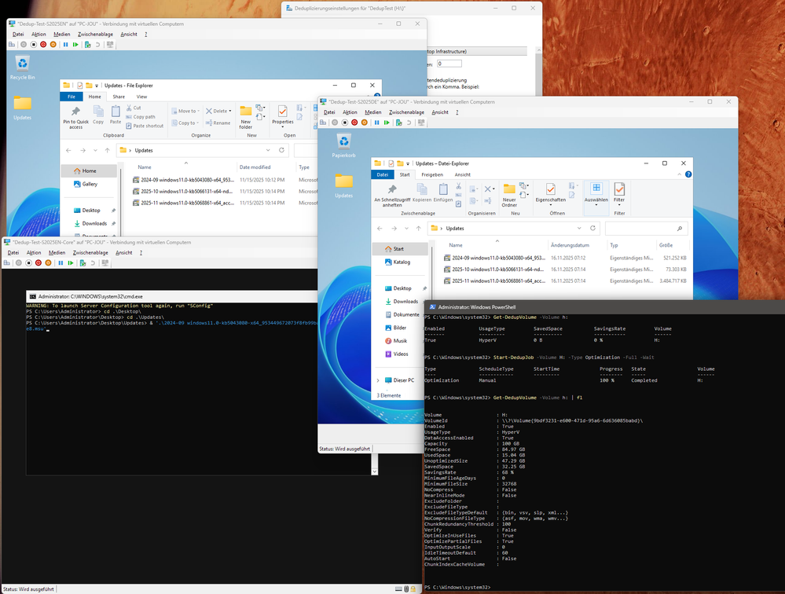Select Papierkorb icon on S2025DE desktop
The height and width of the screenshot is (594, 785).
tap(344, 145)
